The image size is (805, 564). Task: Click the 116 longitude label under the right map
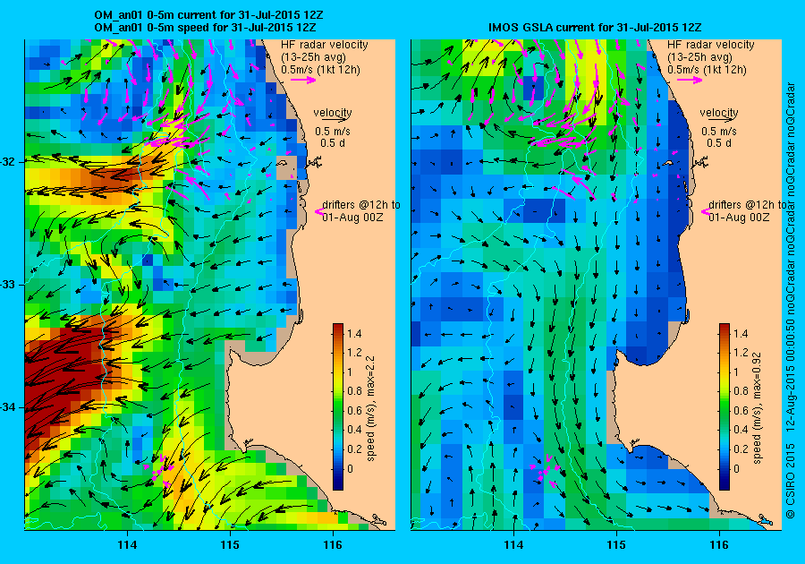[719, 545]
